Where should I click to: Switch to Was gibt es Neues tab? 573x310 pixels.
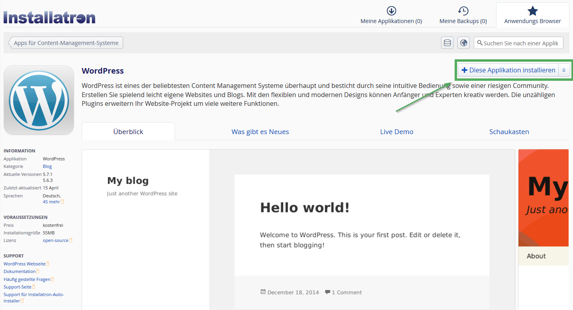(260, 131)
